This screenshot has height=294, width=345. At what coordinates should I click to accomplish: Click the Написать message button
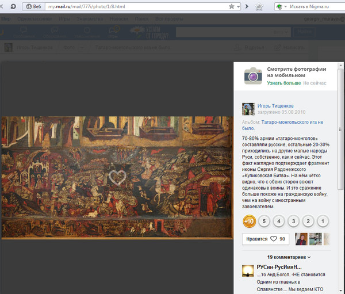click(290, 48)
